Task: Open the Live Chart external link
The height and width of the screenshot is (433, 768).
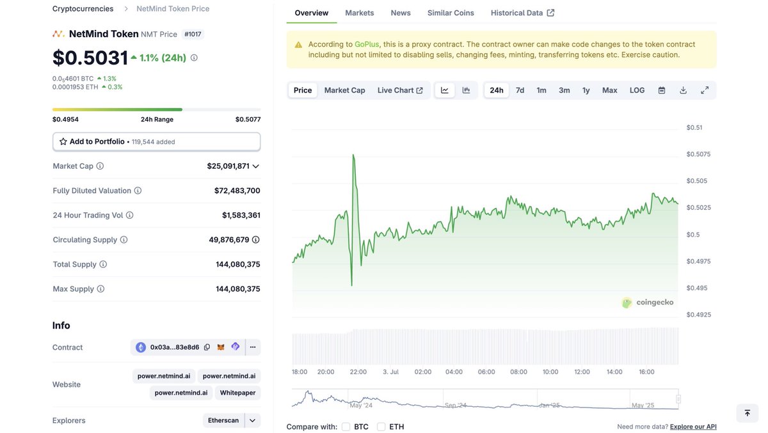Action: pos(400,90)
